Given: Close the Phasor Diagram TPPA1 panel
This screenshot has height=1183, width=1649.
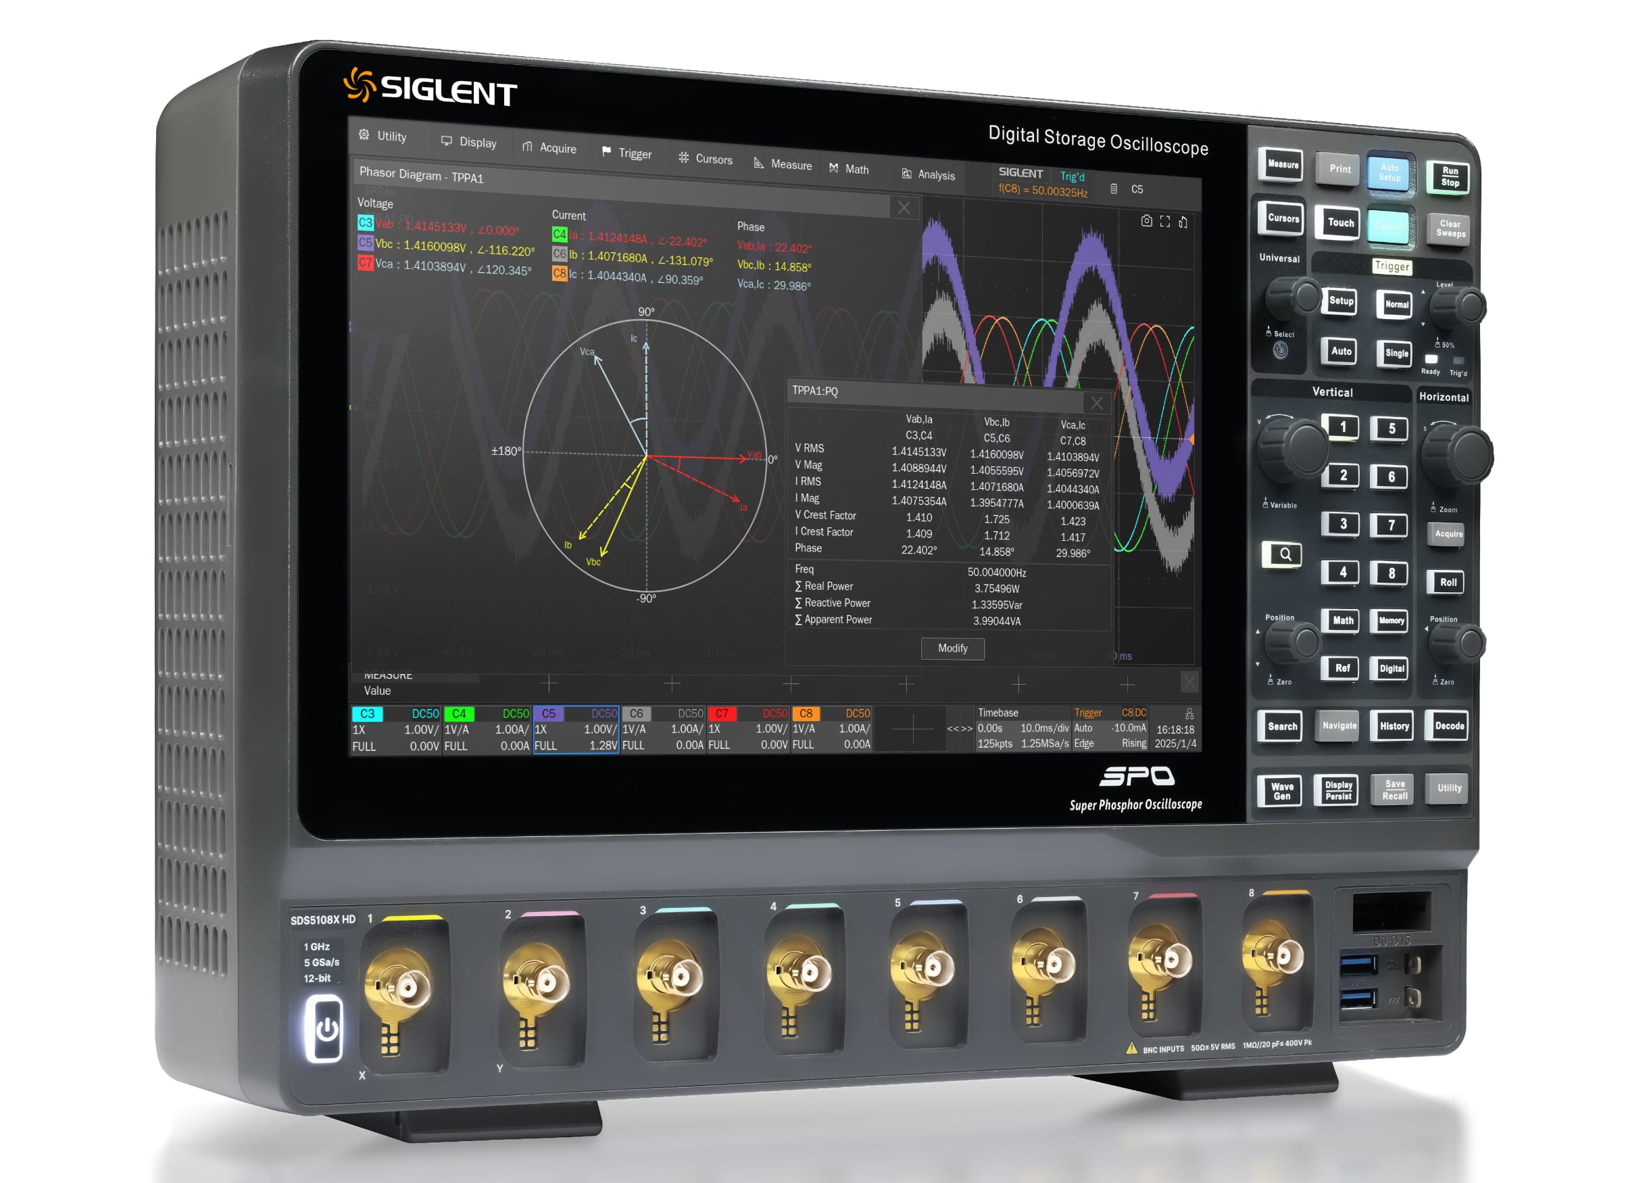Looking at the screenshot, I should coord(904,208).
